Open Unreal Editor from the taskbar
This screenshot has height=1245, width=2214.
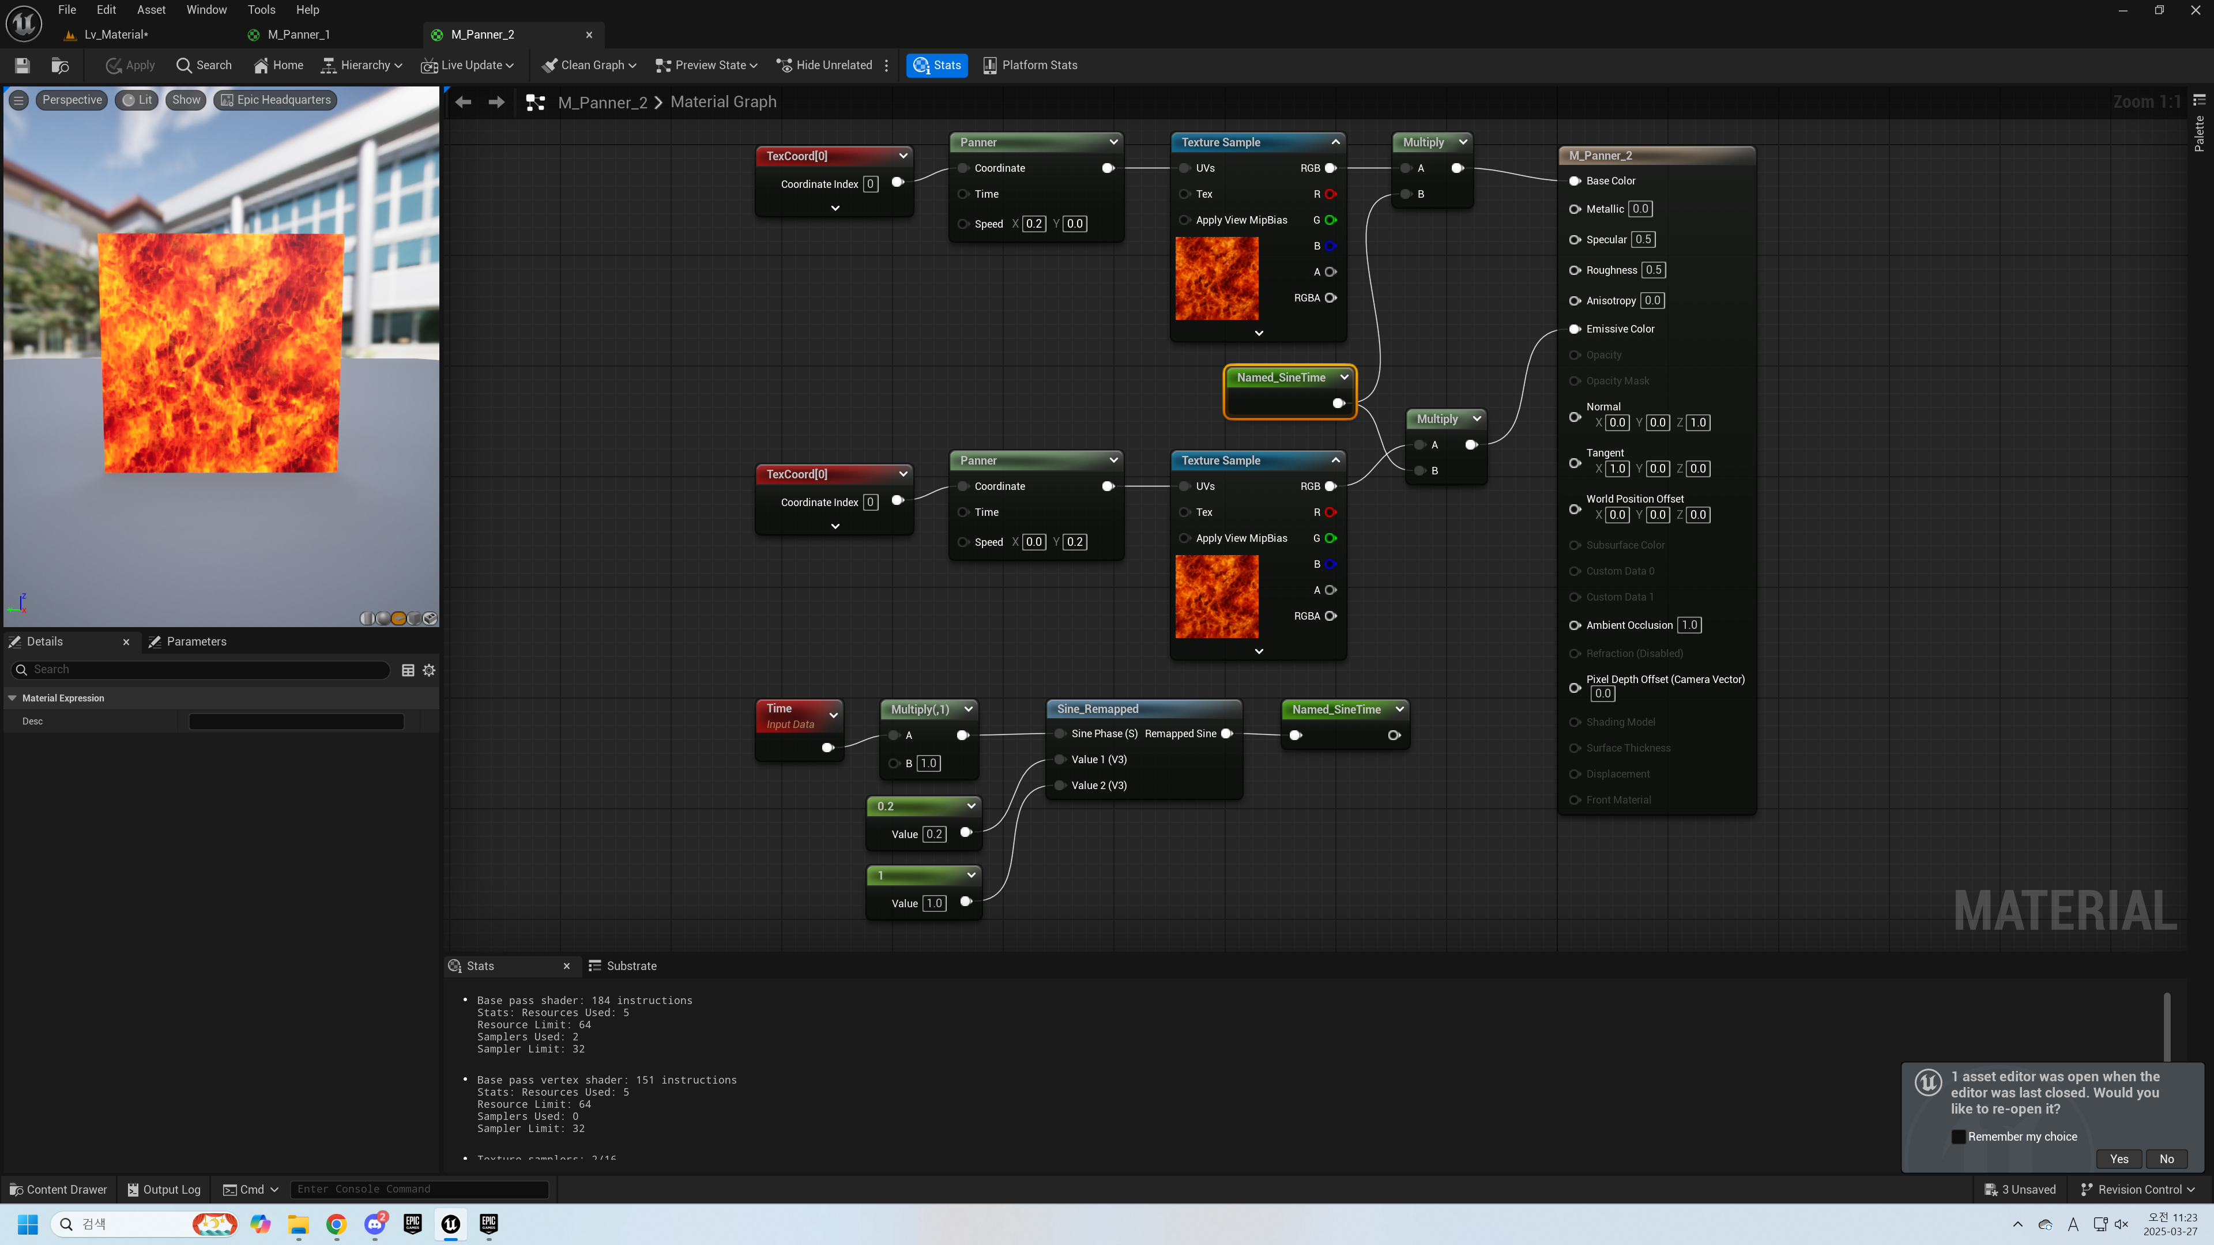[450, 1224]
